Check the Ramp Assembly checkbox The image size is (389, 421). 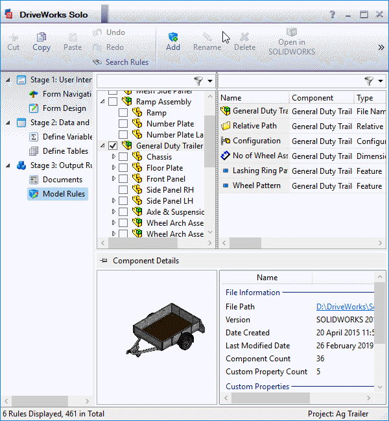coord(113,101)
